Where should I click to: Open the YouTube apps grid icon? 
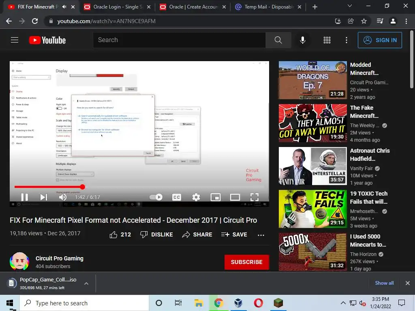pyautogui.click(x=327, y=40)
